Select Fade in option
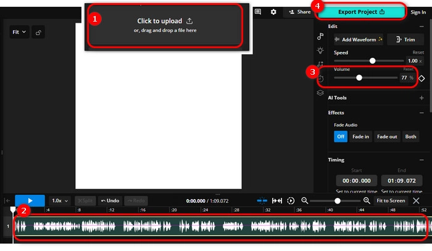The image size is (432, 251). [x=360, y=136]
